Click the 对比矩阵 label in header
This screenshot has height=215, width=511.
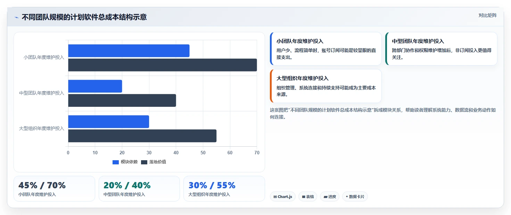click(487, 15)
